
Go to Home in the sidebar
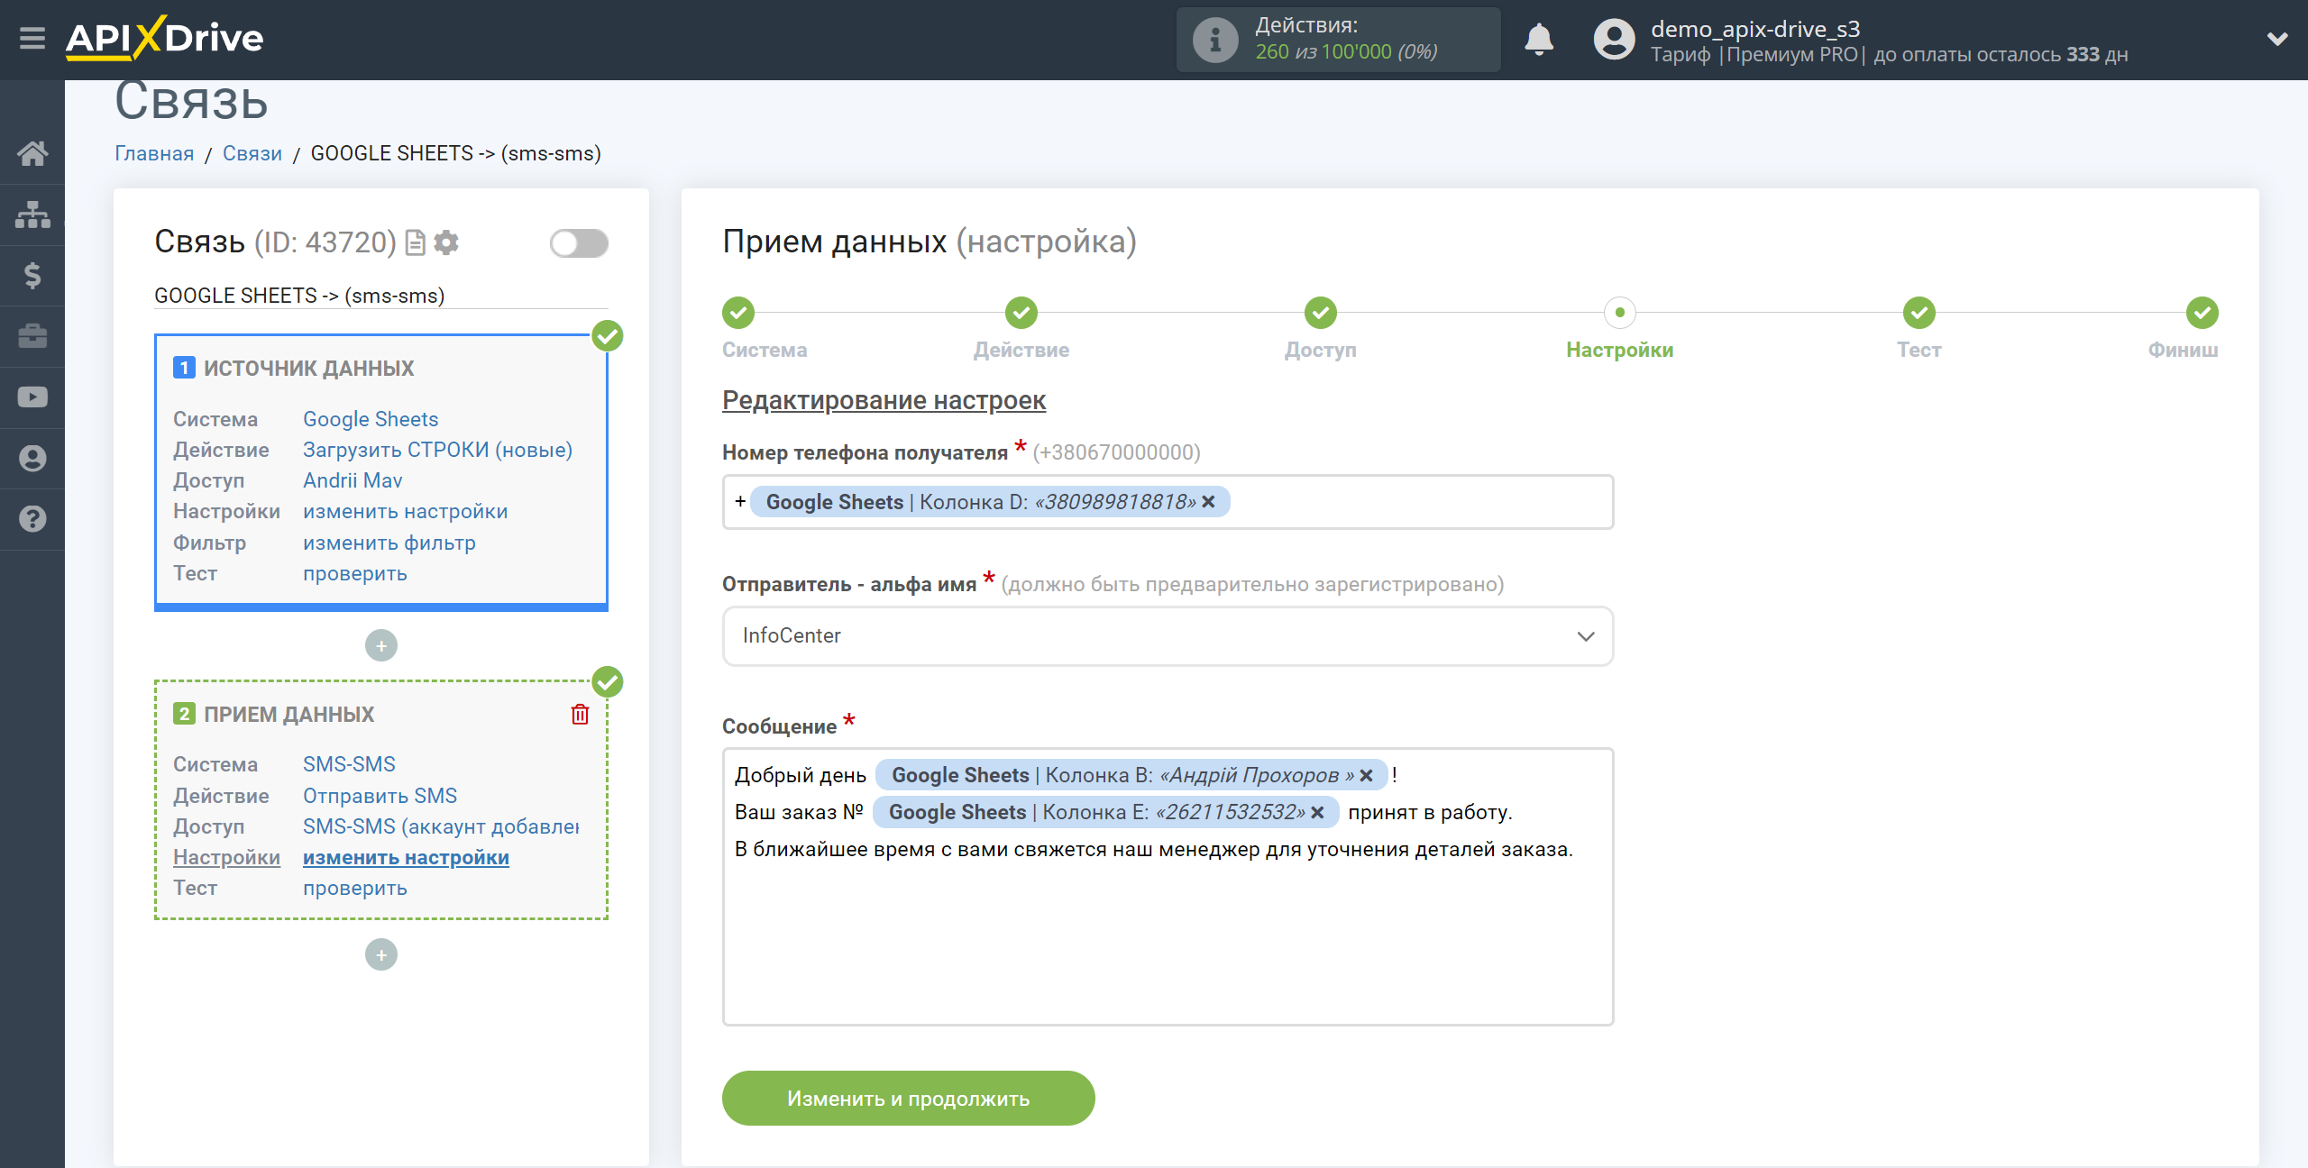(32, 153)
